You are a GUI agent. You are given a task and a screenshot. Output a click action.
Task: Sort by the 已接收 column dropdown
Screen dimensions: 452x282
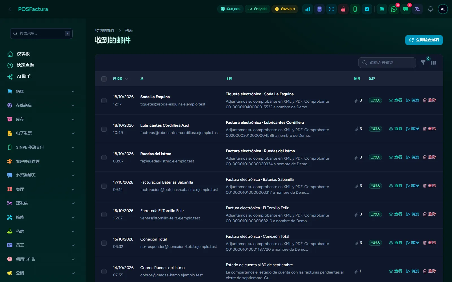[x=121, y=79]
